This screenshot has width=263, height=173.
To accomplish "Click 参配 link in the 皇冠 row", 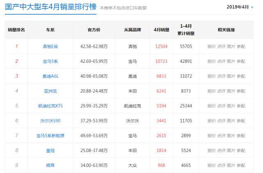I will point(241,150).
